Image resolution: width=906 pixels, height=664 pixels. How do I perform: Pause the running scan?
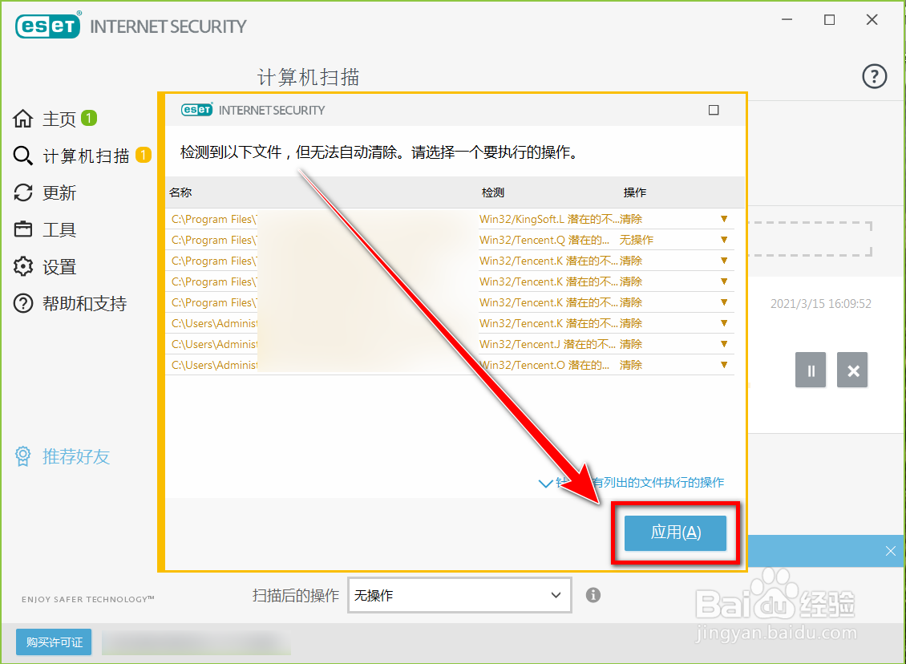[811, 370]
